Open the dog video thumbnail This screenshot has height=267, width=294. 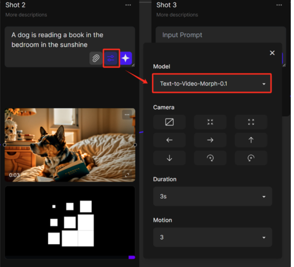tap(70, 145)
